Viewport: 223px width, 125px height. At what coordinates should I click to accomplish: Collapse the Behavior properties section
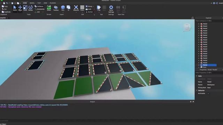tap(197, 90)
